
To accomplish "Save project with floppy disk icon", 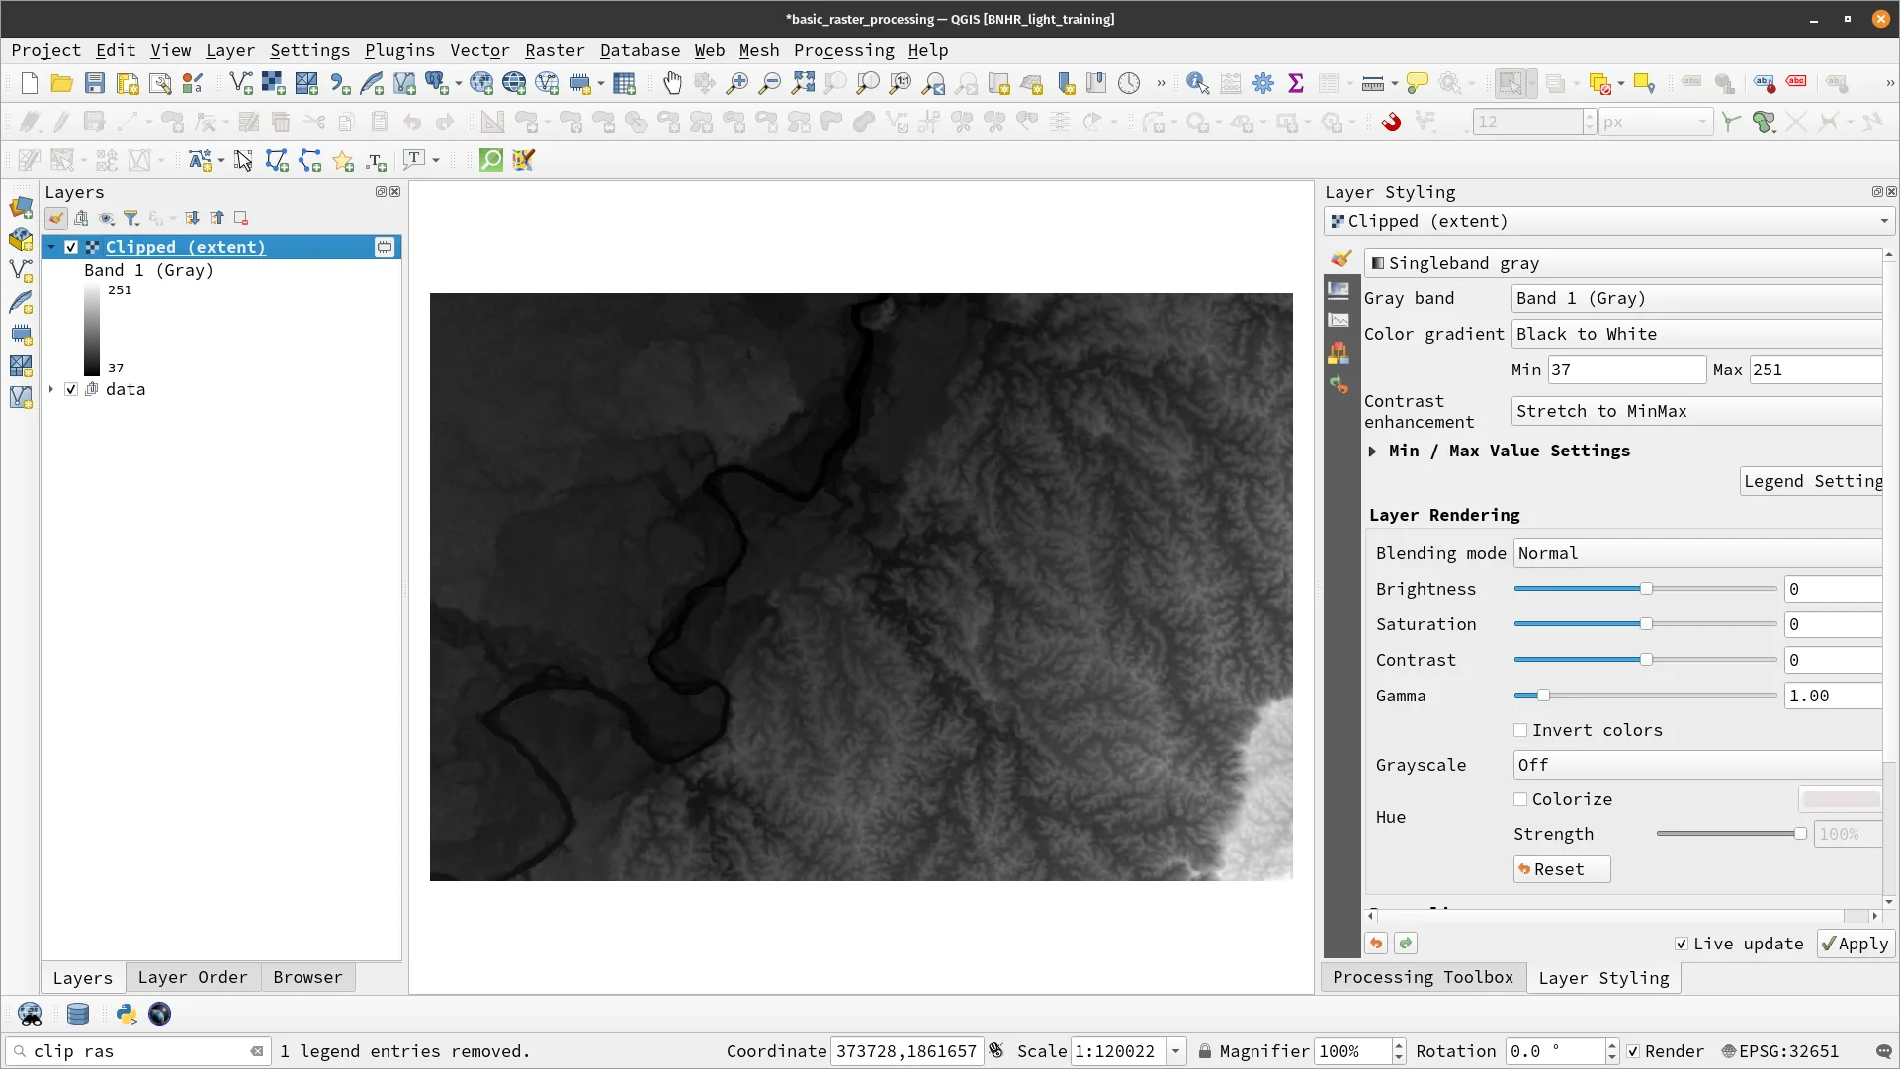I will point(94,84).
